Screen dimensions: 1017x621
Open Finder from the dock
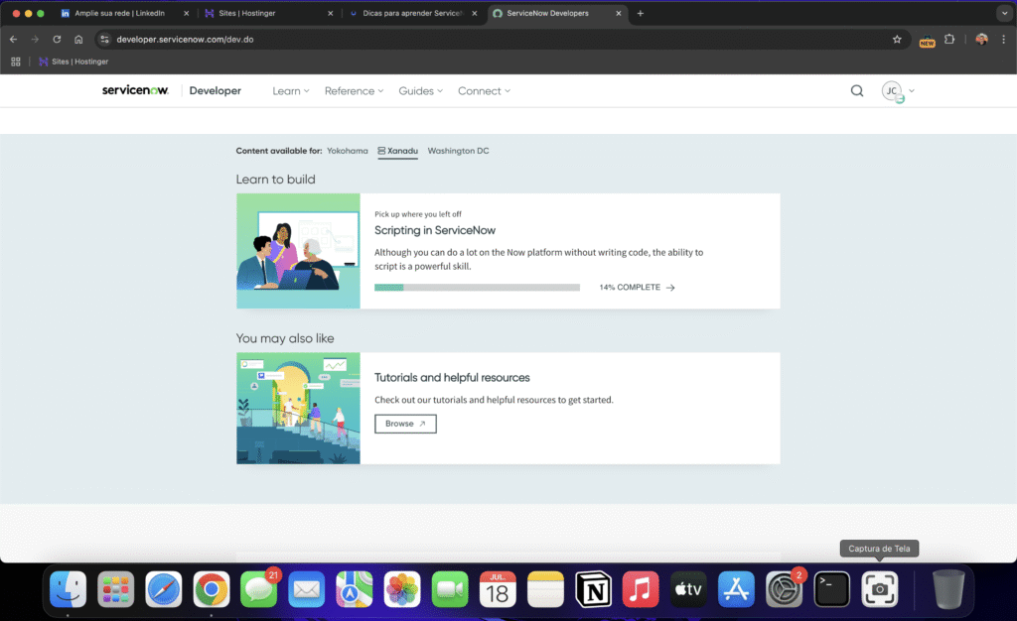tap(69, 589)
